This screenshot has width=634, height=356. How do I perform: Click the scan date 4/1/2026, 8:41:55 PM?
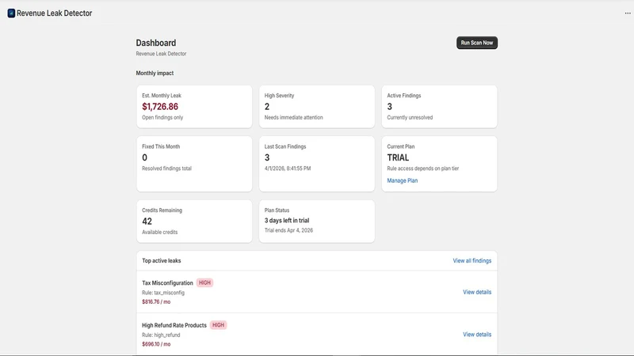(288, 169)
